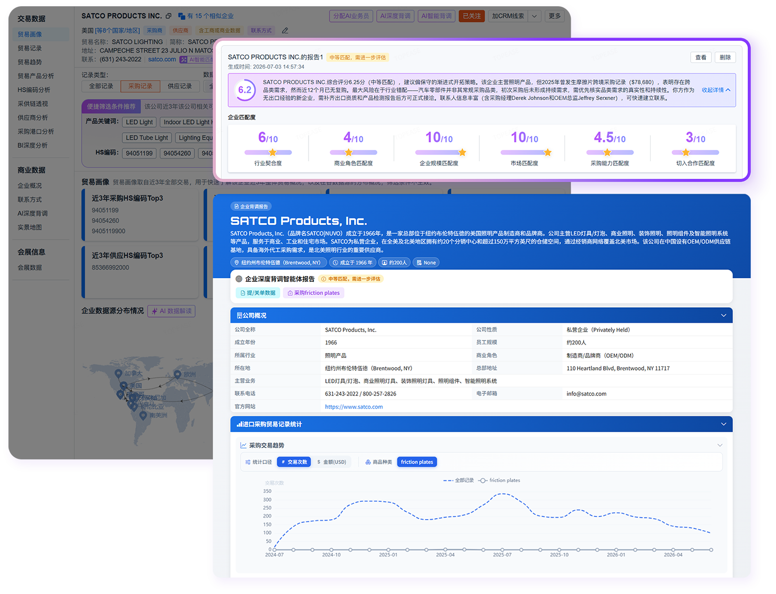The width and height of the screenshot is (776, 594).
Task: Click the AI深度背调 button
Action: [396, 16]
